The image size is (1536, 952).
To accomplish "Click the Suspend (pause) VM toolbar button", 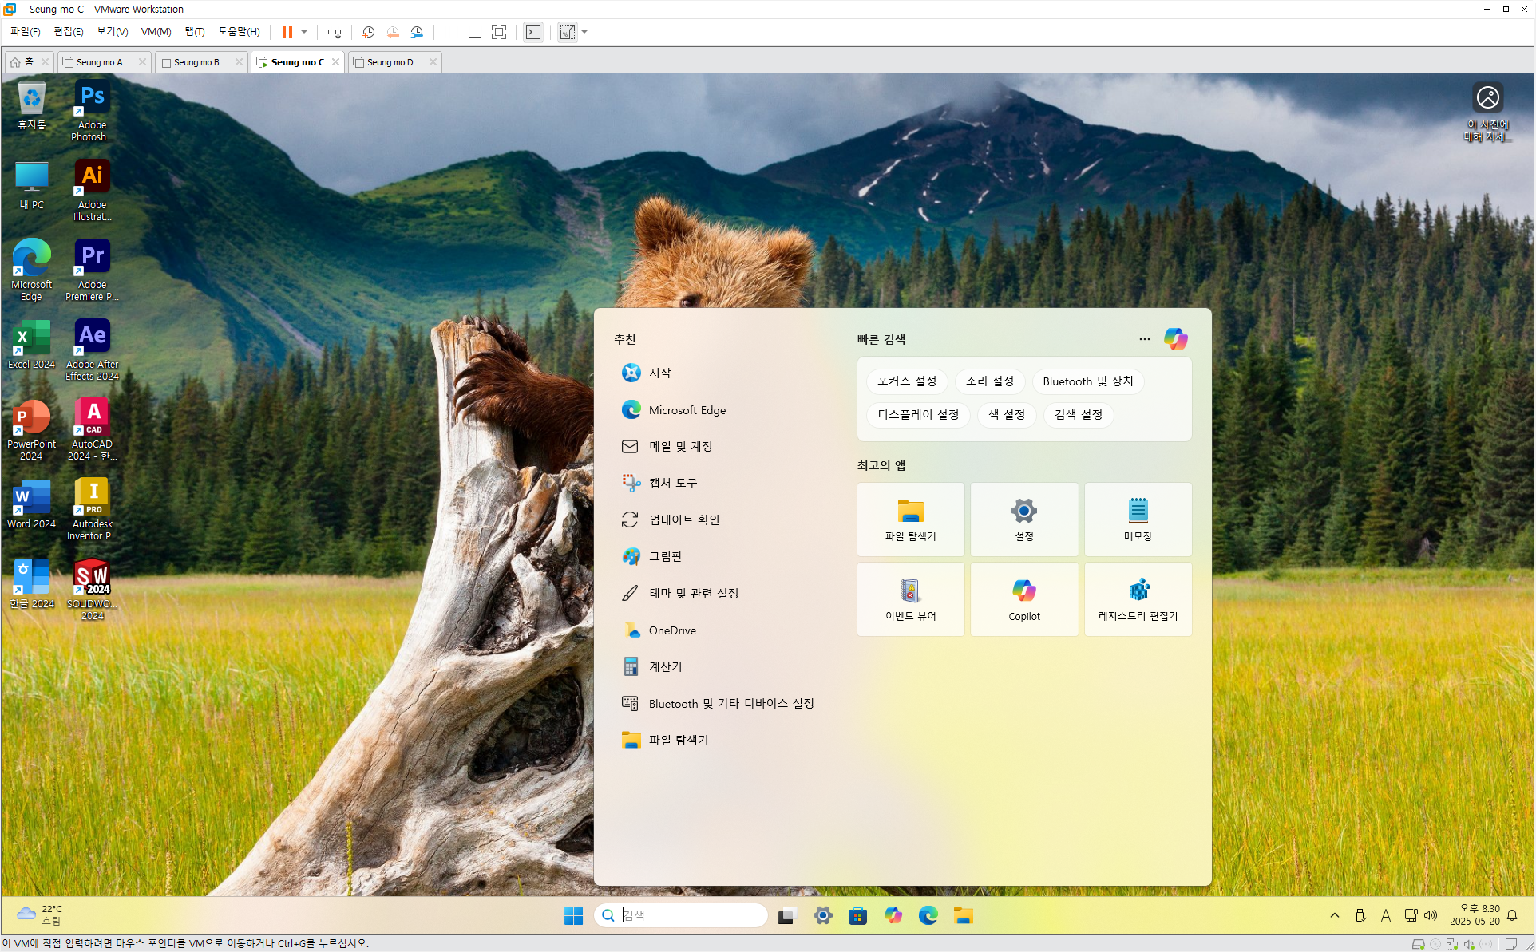I will [287, 32].
